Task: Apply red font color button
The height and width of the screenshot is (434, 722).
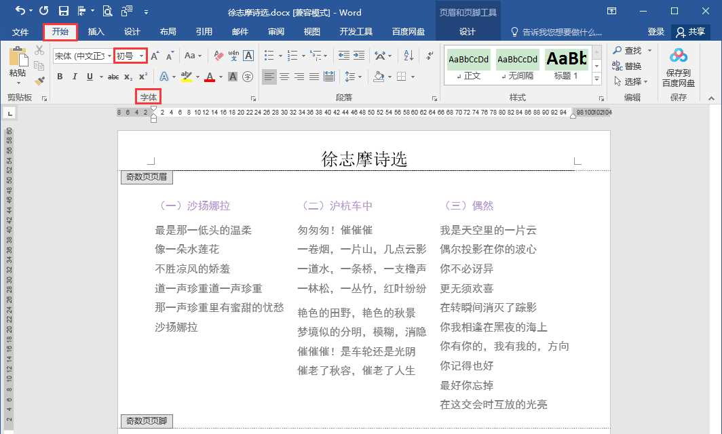Action: [210, 77]
